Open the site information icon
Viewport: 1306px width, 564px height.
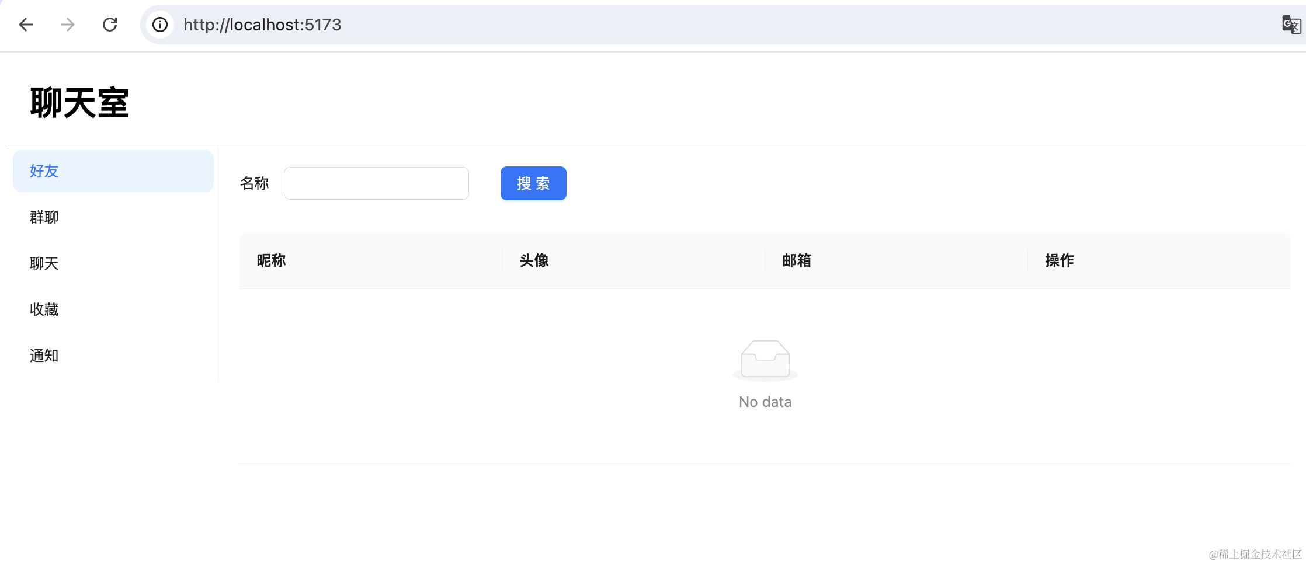tap(160, 25)
